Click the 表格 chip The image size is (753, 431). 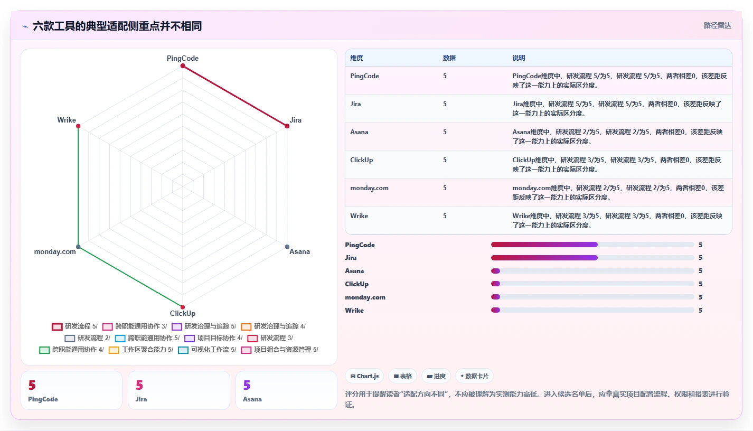coord(402,376)
